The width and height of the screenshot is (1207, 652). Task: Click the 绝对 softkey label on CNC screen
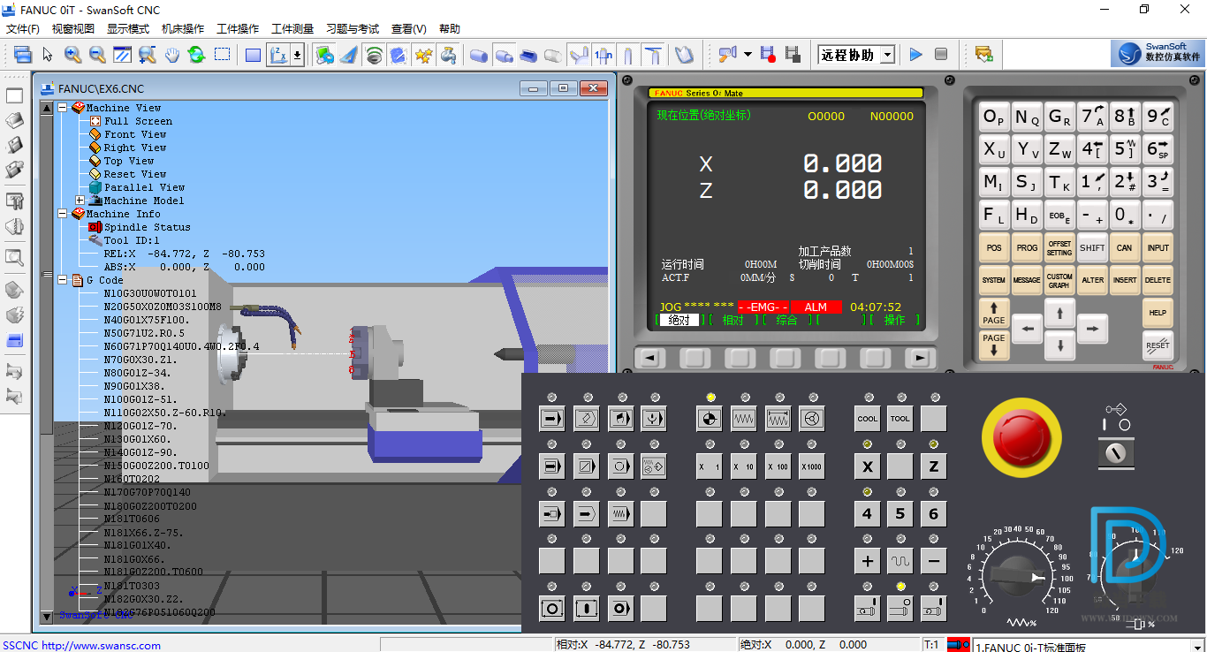tap(679, 320)
